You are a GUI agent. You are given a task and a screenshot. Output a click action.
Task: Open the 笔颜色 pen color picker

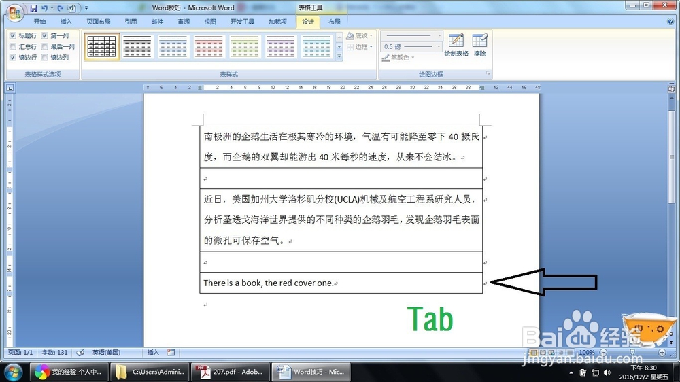(398, 57)
